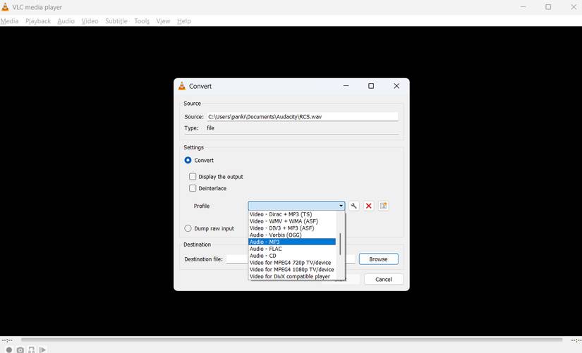The width and height of the screenshot is (582, 353).
Task: Delete selected profile with red X icon
Action: (368, 206)
